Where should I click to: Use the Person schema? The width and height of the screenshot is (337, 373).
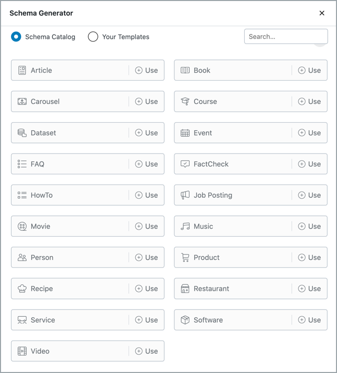(146, 257)
